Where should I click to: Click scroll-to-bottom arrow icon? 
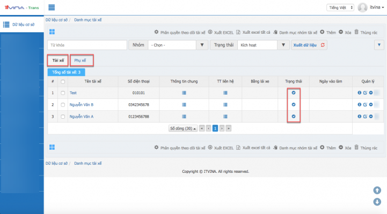[377, 202]
